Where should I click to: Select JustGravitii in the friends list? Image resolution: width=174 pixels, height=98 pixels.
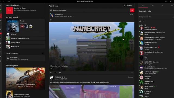click(x=156, y=73)
